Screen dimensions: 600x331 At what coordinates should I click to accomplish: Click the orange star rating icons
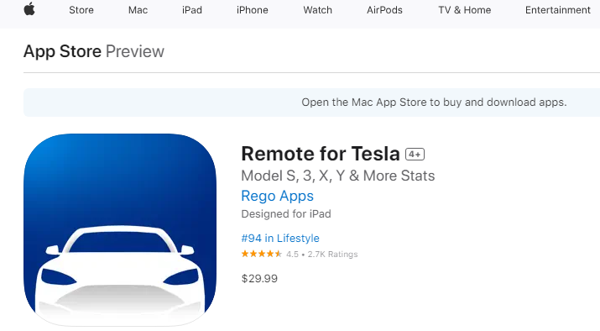262,254
